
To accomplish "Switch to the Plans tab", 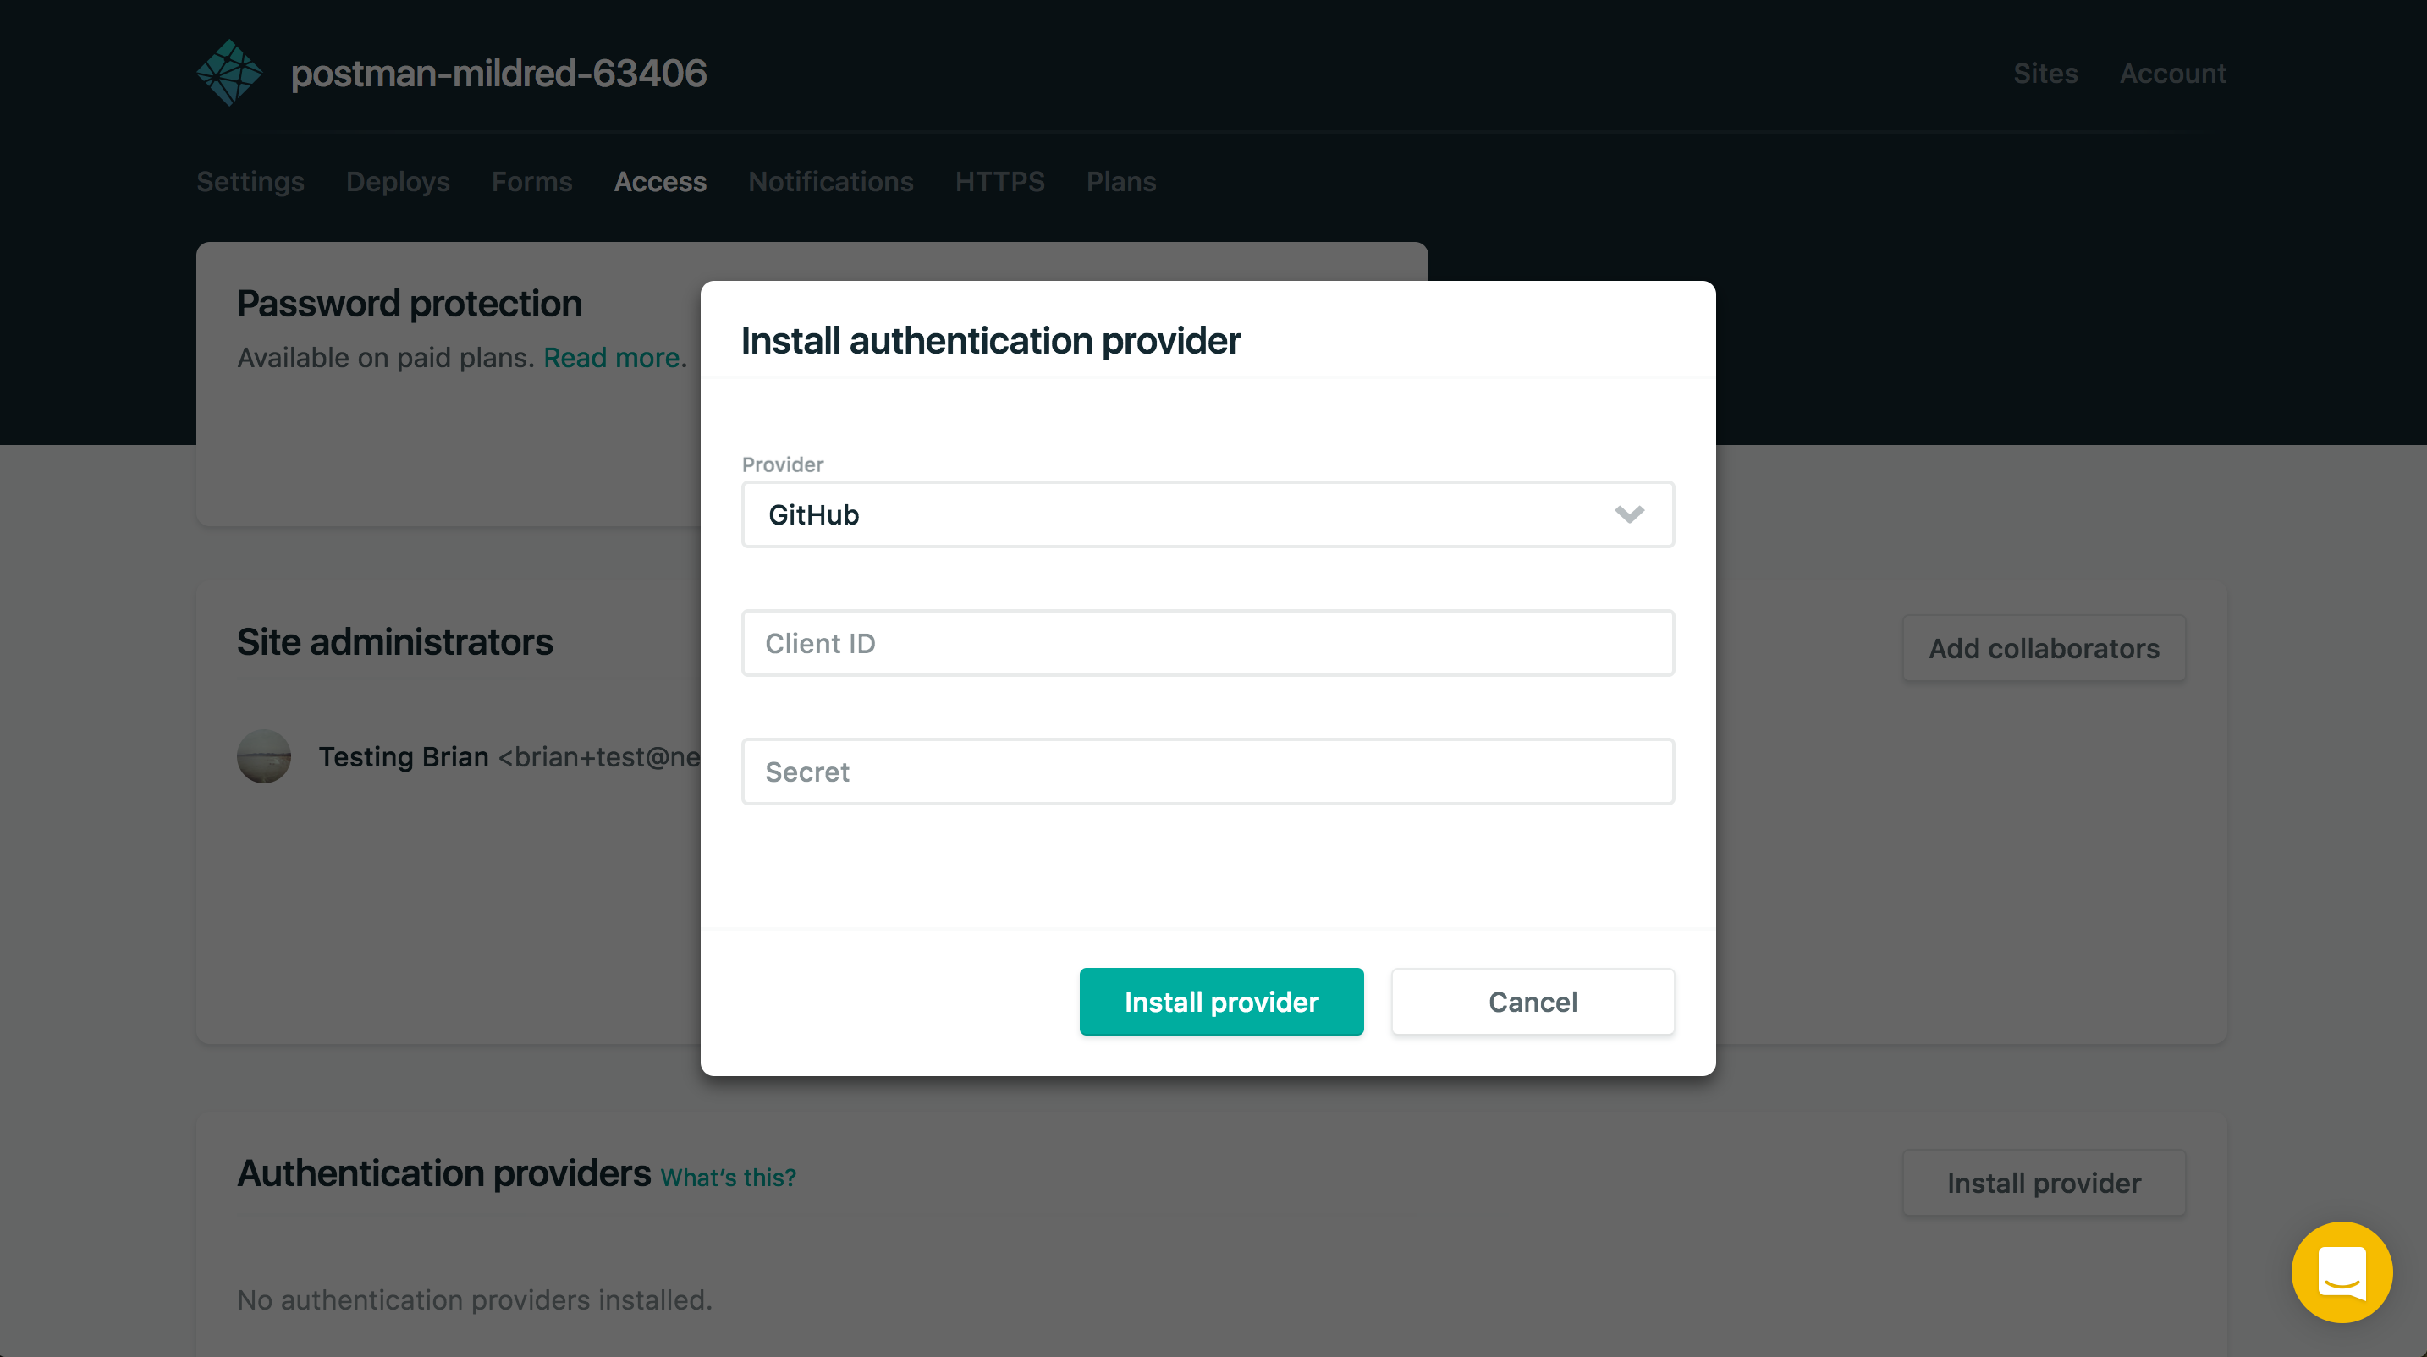I will [x=1121, y=182].
